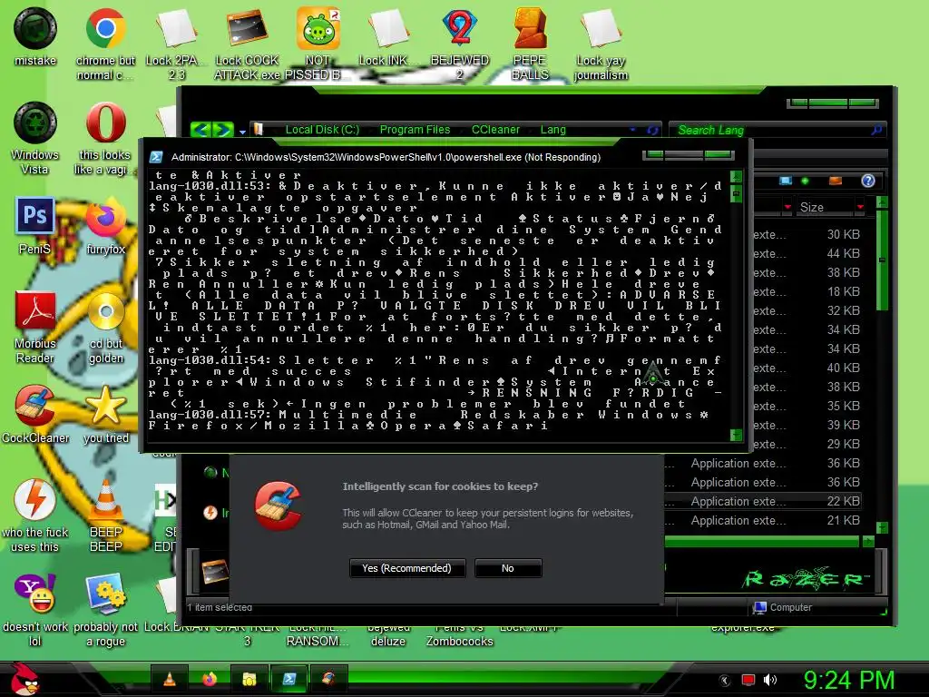Open the Size column filter dropdown

point(860,207)
